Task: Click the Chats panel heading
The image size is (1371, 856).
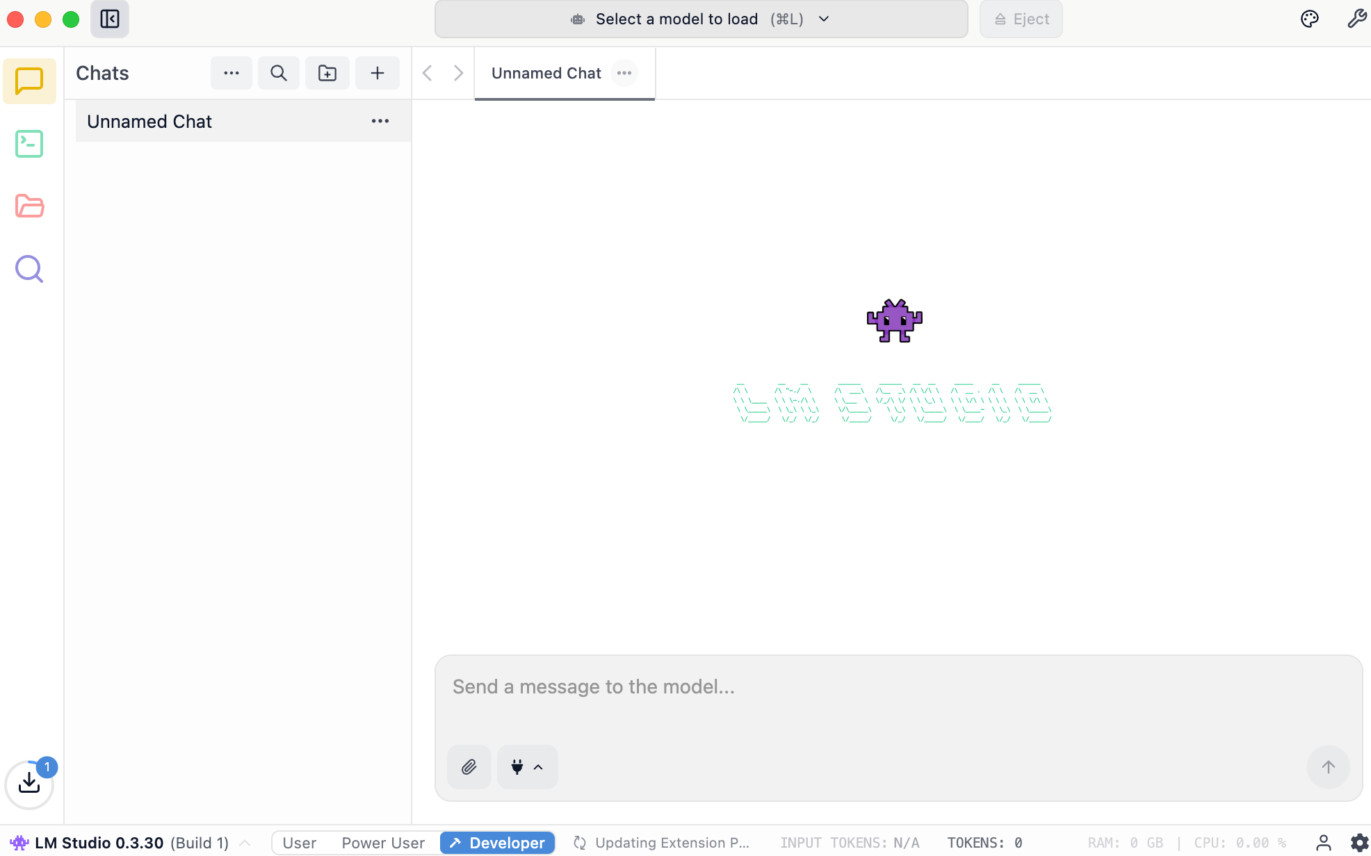Action: [102, 73]
